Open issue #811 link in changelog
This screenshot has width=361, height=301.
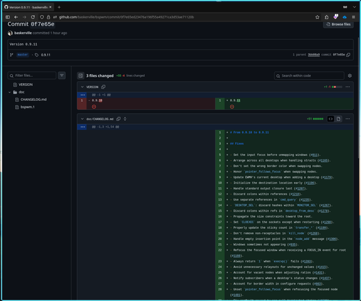coord(314,155)
